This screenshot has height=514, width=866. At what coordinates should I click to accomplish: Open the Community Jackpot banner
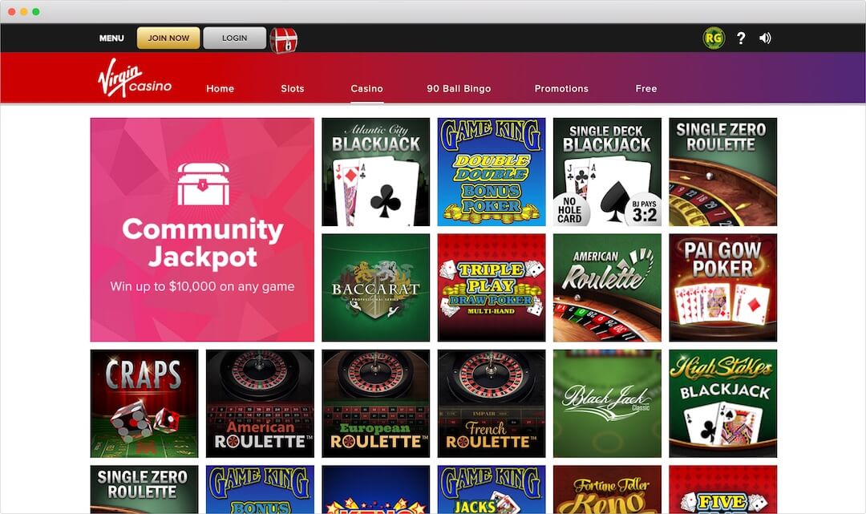tap(202, 229)
